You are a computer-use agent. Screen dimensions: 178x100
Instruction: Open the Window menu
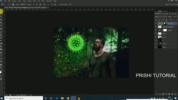click(x=49, y=1)
